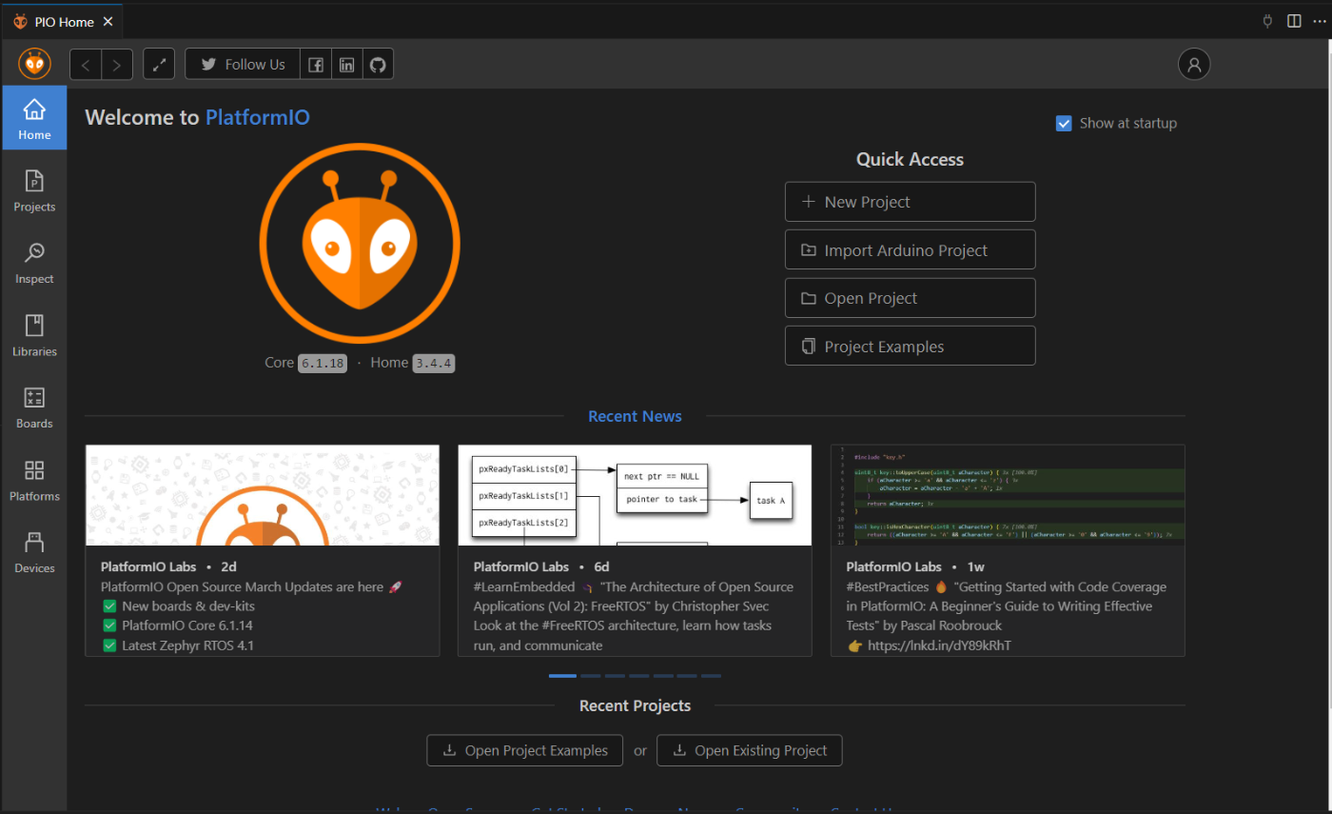The height and width of the screenshot is (814, 1332).
Task: Open the Inspect sidebar section
Action: coord(34,263)
